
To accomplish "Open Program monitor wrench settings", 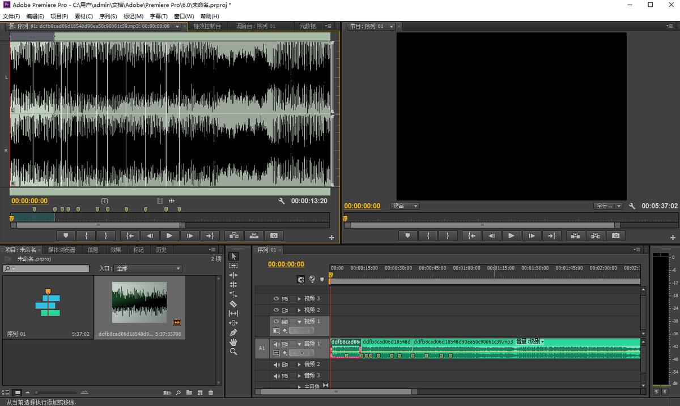I will click(632, 206).
